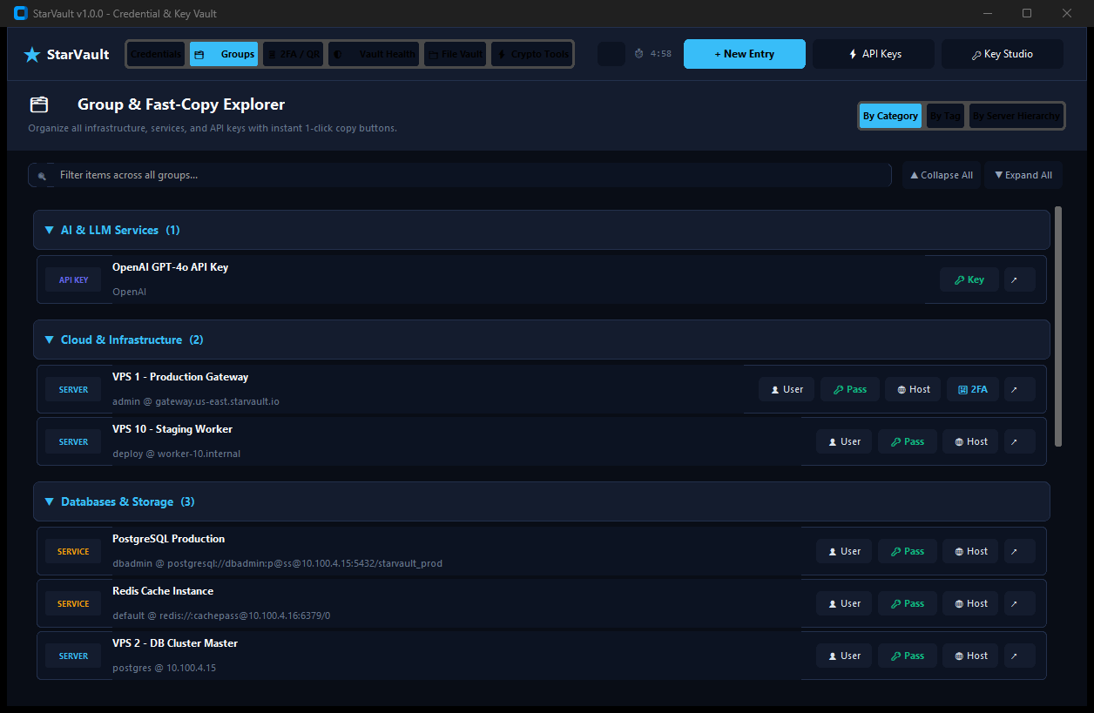Open the Credentials tab
Viewport: 1094px width, 713px height.
(x=156, y=54)
